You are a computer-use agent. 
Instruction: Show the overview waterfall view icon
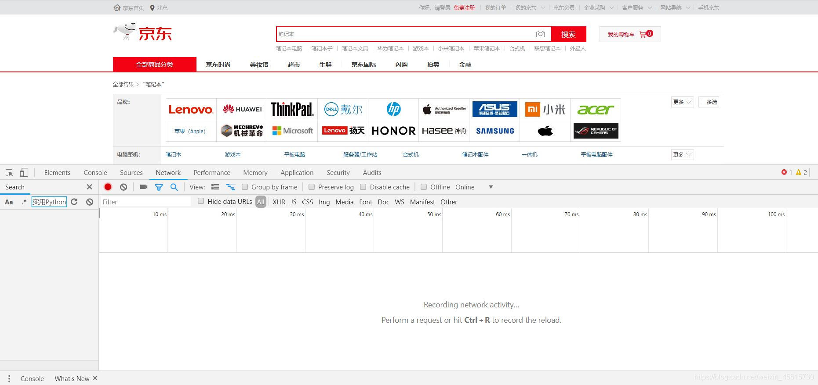[230, 187]
